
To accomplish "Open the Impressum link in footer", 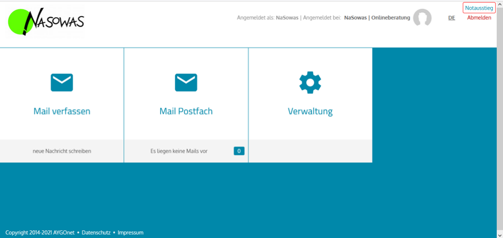I will [x=131, y=232].
